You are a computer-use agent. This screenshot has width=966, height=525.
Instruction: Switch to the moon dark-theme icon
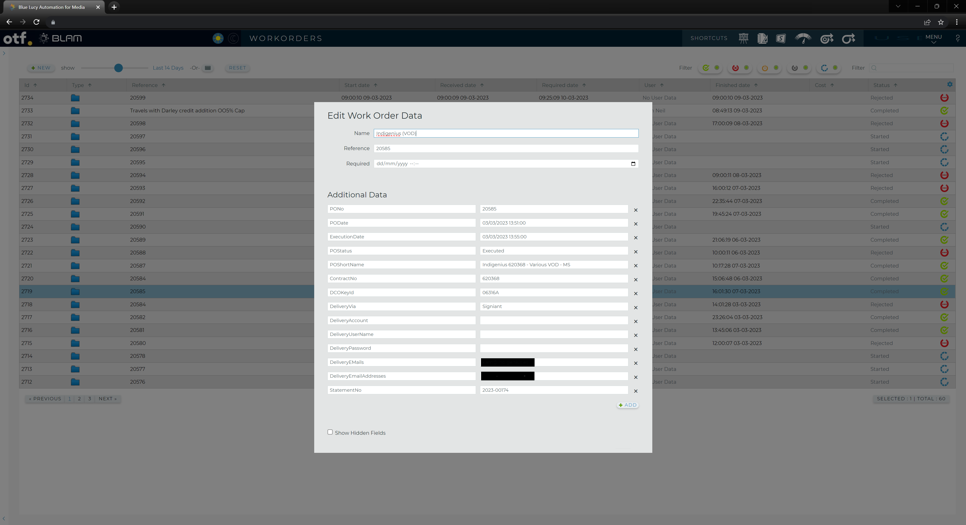pyautogui.click(x=233, y=38)
